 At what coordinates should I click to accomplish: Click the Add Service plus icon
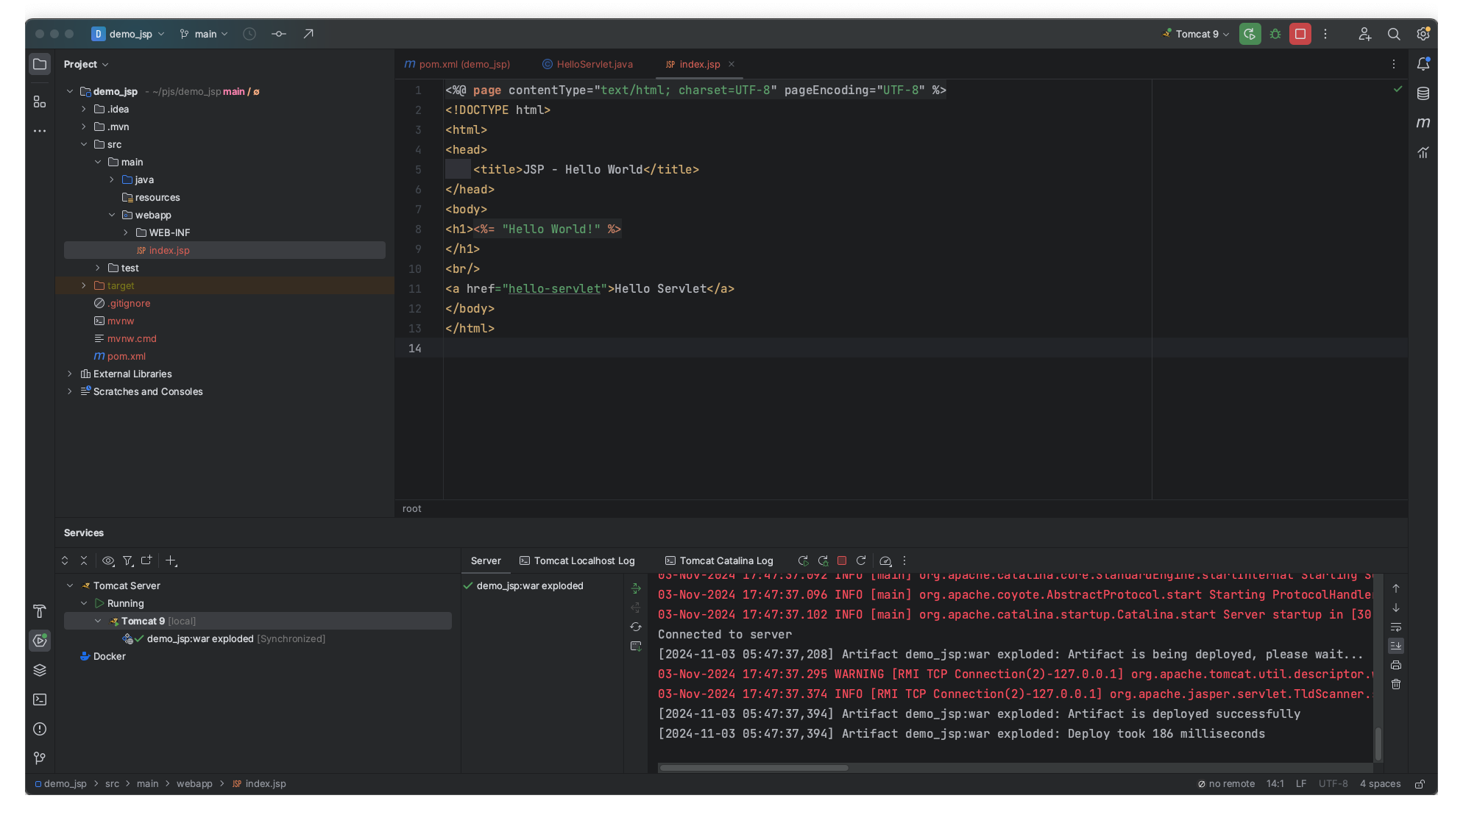[x=171, y=560]
